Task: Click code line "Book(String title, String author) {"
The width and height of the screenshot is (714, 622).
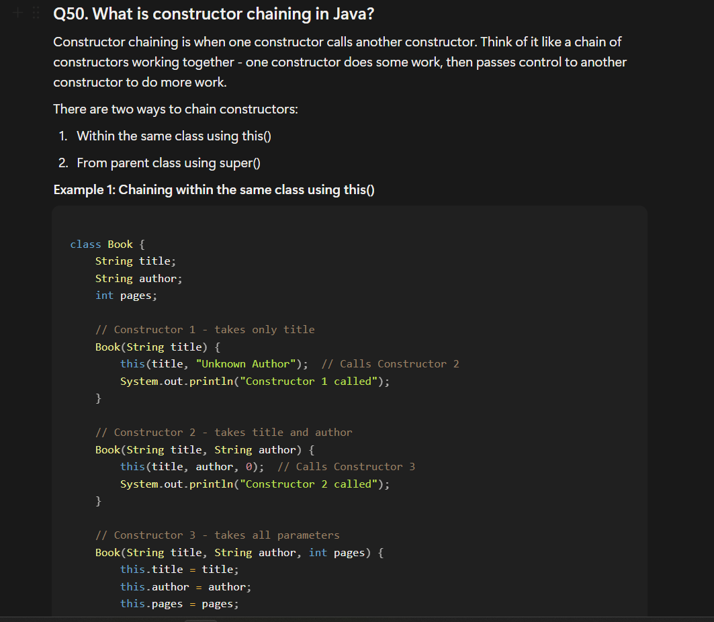Action: (205, 450)
